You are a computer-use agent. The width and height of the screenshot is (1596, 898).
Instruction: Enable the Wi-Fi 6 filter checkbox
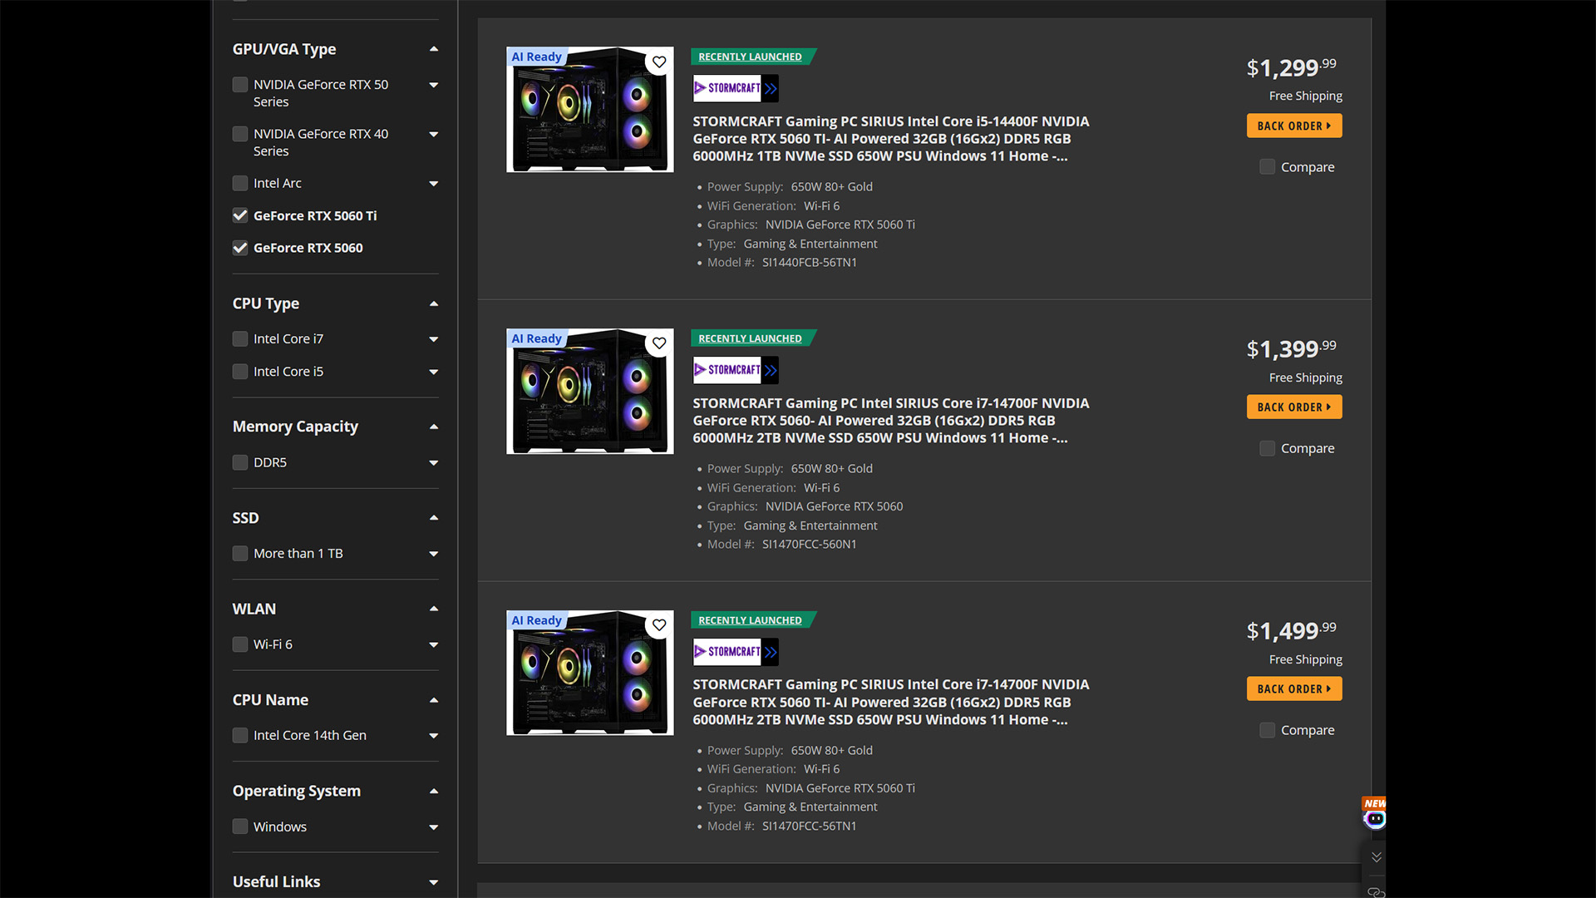pos(240,644)
